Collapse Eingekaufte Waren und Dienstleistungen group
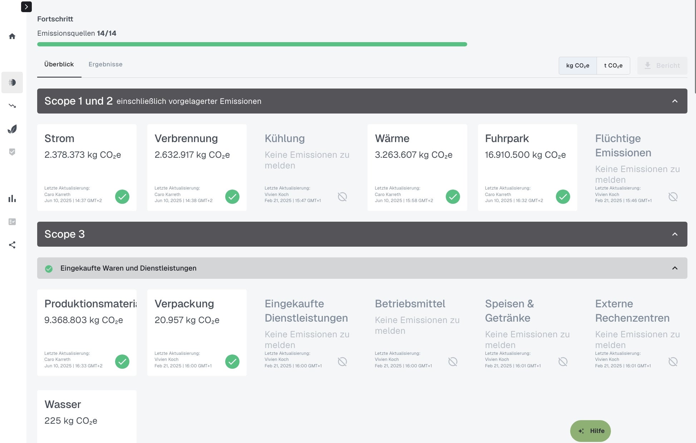This screenshot has width=696, height=443. coord(675,268)
